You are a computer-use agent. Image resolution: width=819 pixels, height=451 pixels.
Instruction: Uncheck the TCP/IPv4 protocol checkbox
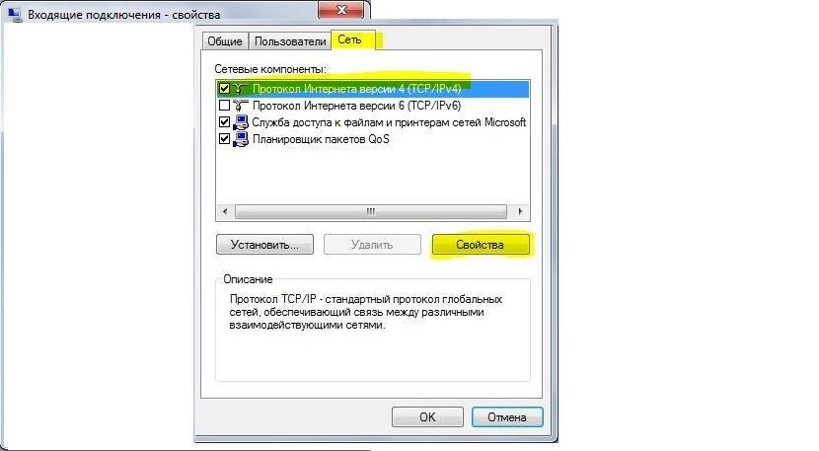(x=224, y=88)
